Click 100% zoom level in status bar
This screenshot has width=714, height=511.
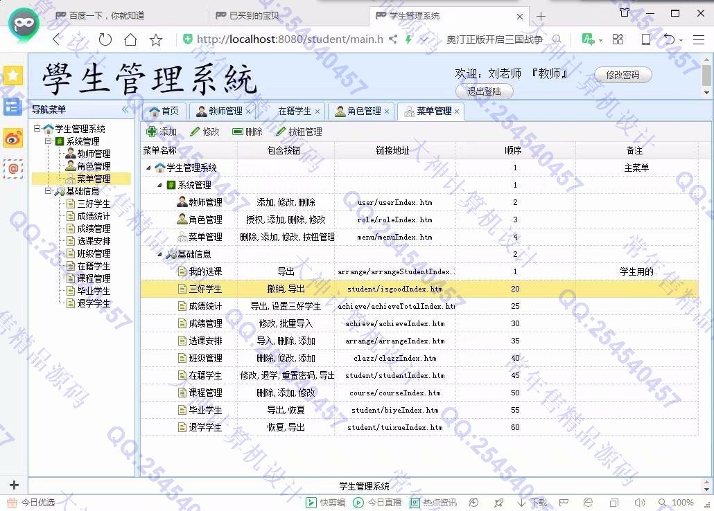pyautogui.click(x=682, y=503)
